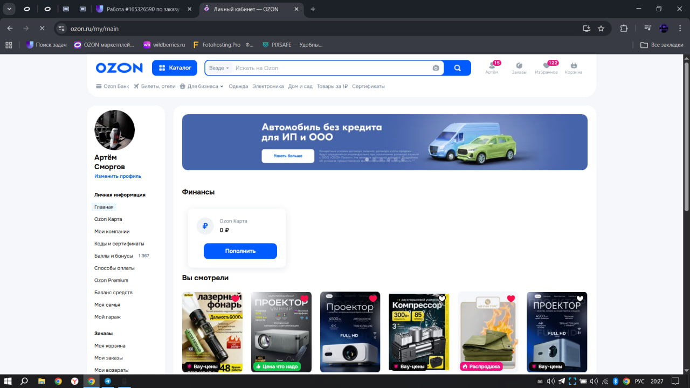Open Telegram from the taskbar

tap(108, 381)
